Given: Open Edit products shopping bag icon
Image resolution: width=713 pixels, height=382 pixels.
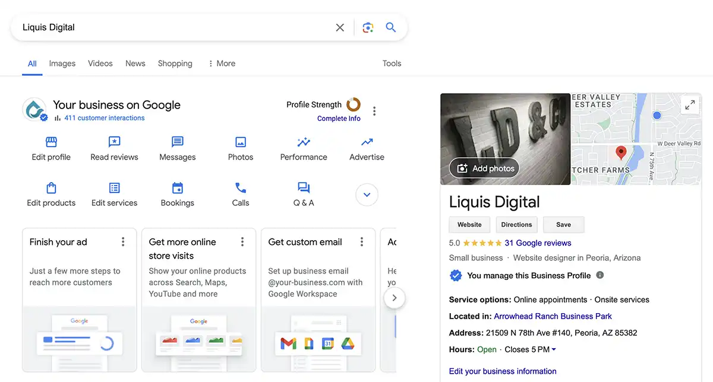Looking at the screenshot, I should point(51,187).
